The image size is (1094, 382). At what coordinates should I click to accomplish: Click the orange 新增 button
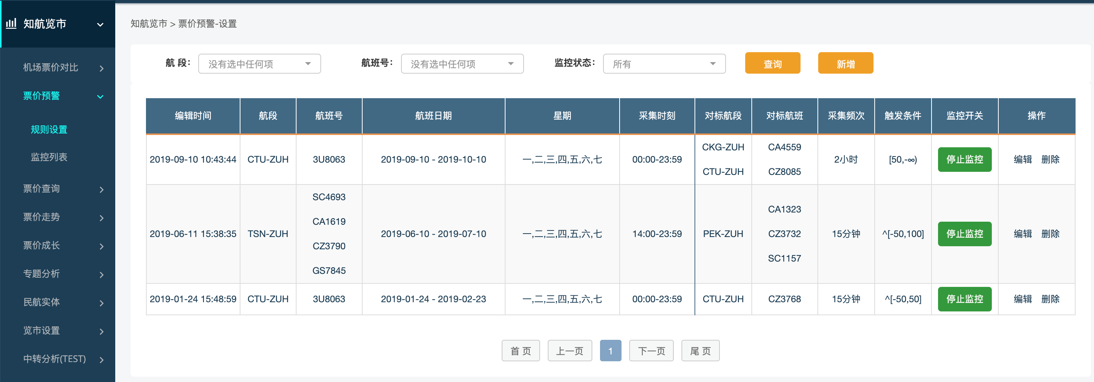tap(845, 64)
